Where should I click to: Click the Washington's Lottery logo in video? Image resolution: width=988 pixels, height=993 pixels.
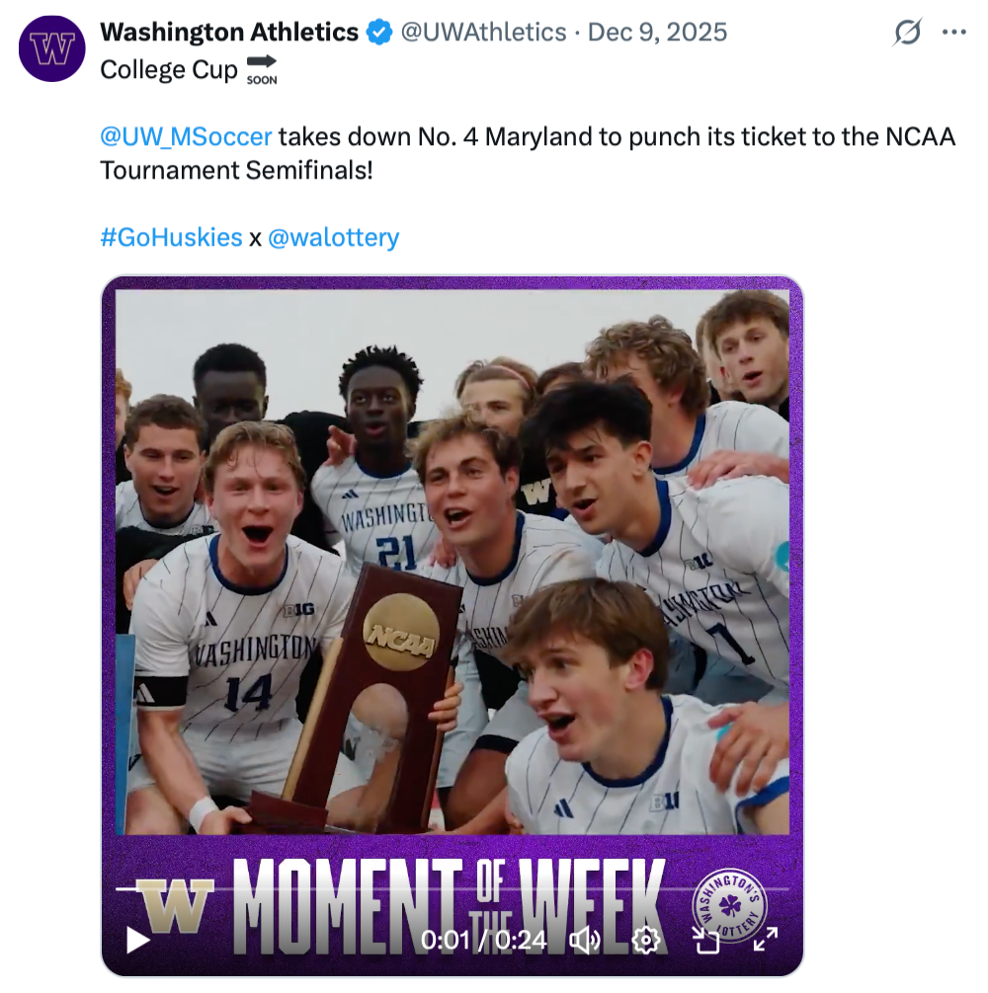coord(730,904)
